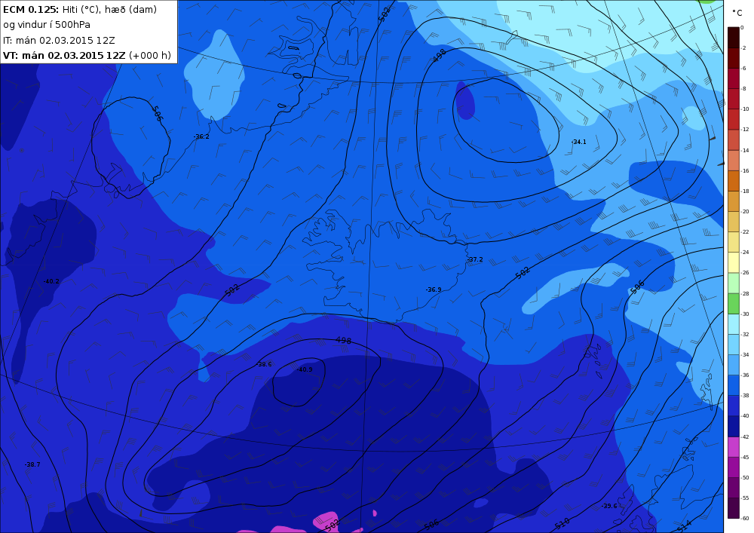Click the blue swatch between -36 and -38
Viewport: 754px width, 533px height.
coord(734,385)
